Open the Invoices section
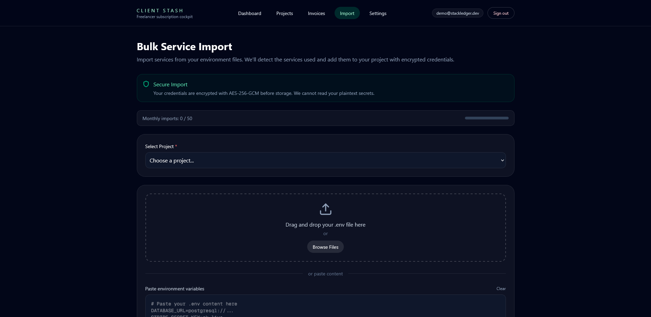This screenshot has width=651, height=317. coord(316,13)
